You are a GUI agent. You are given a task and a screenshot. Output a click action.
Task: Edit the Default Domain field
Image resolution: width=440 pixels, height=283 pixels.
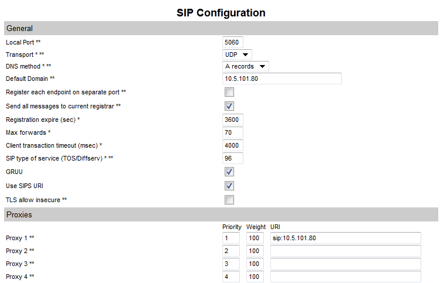(x=281, y=79)
